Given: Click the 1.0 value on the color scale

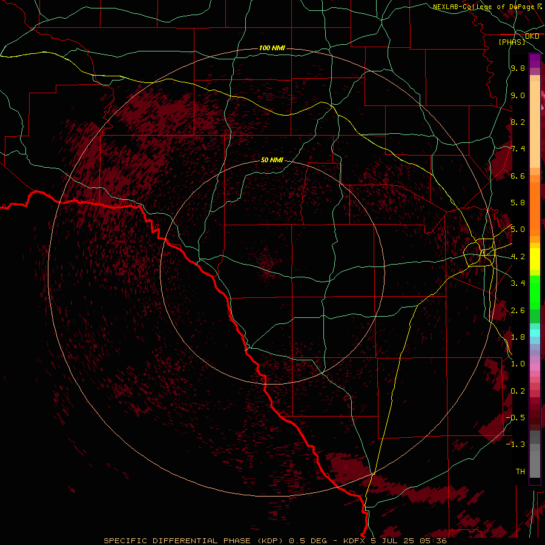Looking at the screenshot, I should coord(518,364).
